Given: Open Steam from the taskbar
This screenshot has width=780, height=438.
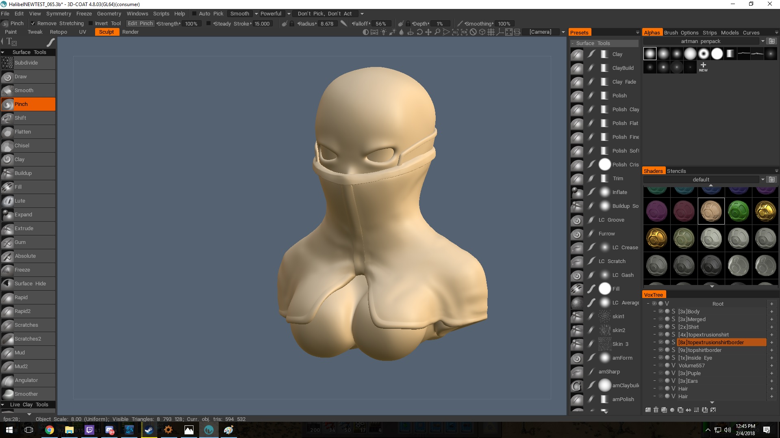Looking at the screenshot, I should [149, 430].
